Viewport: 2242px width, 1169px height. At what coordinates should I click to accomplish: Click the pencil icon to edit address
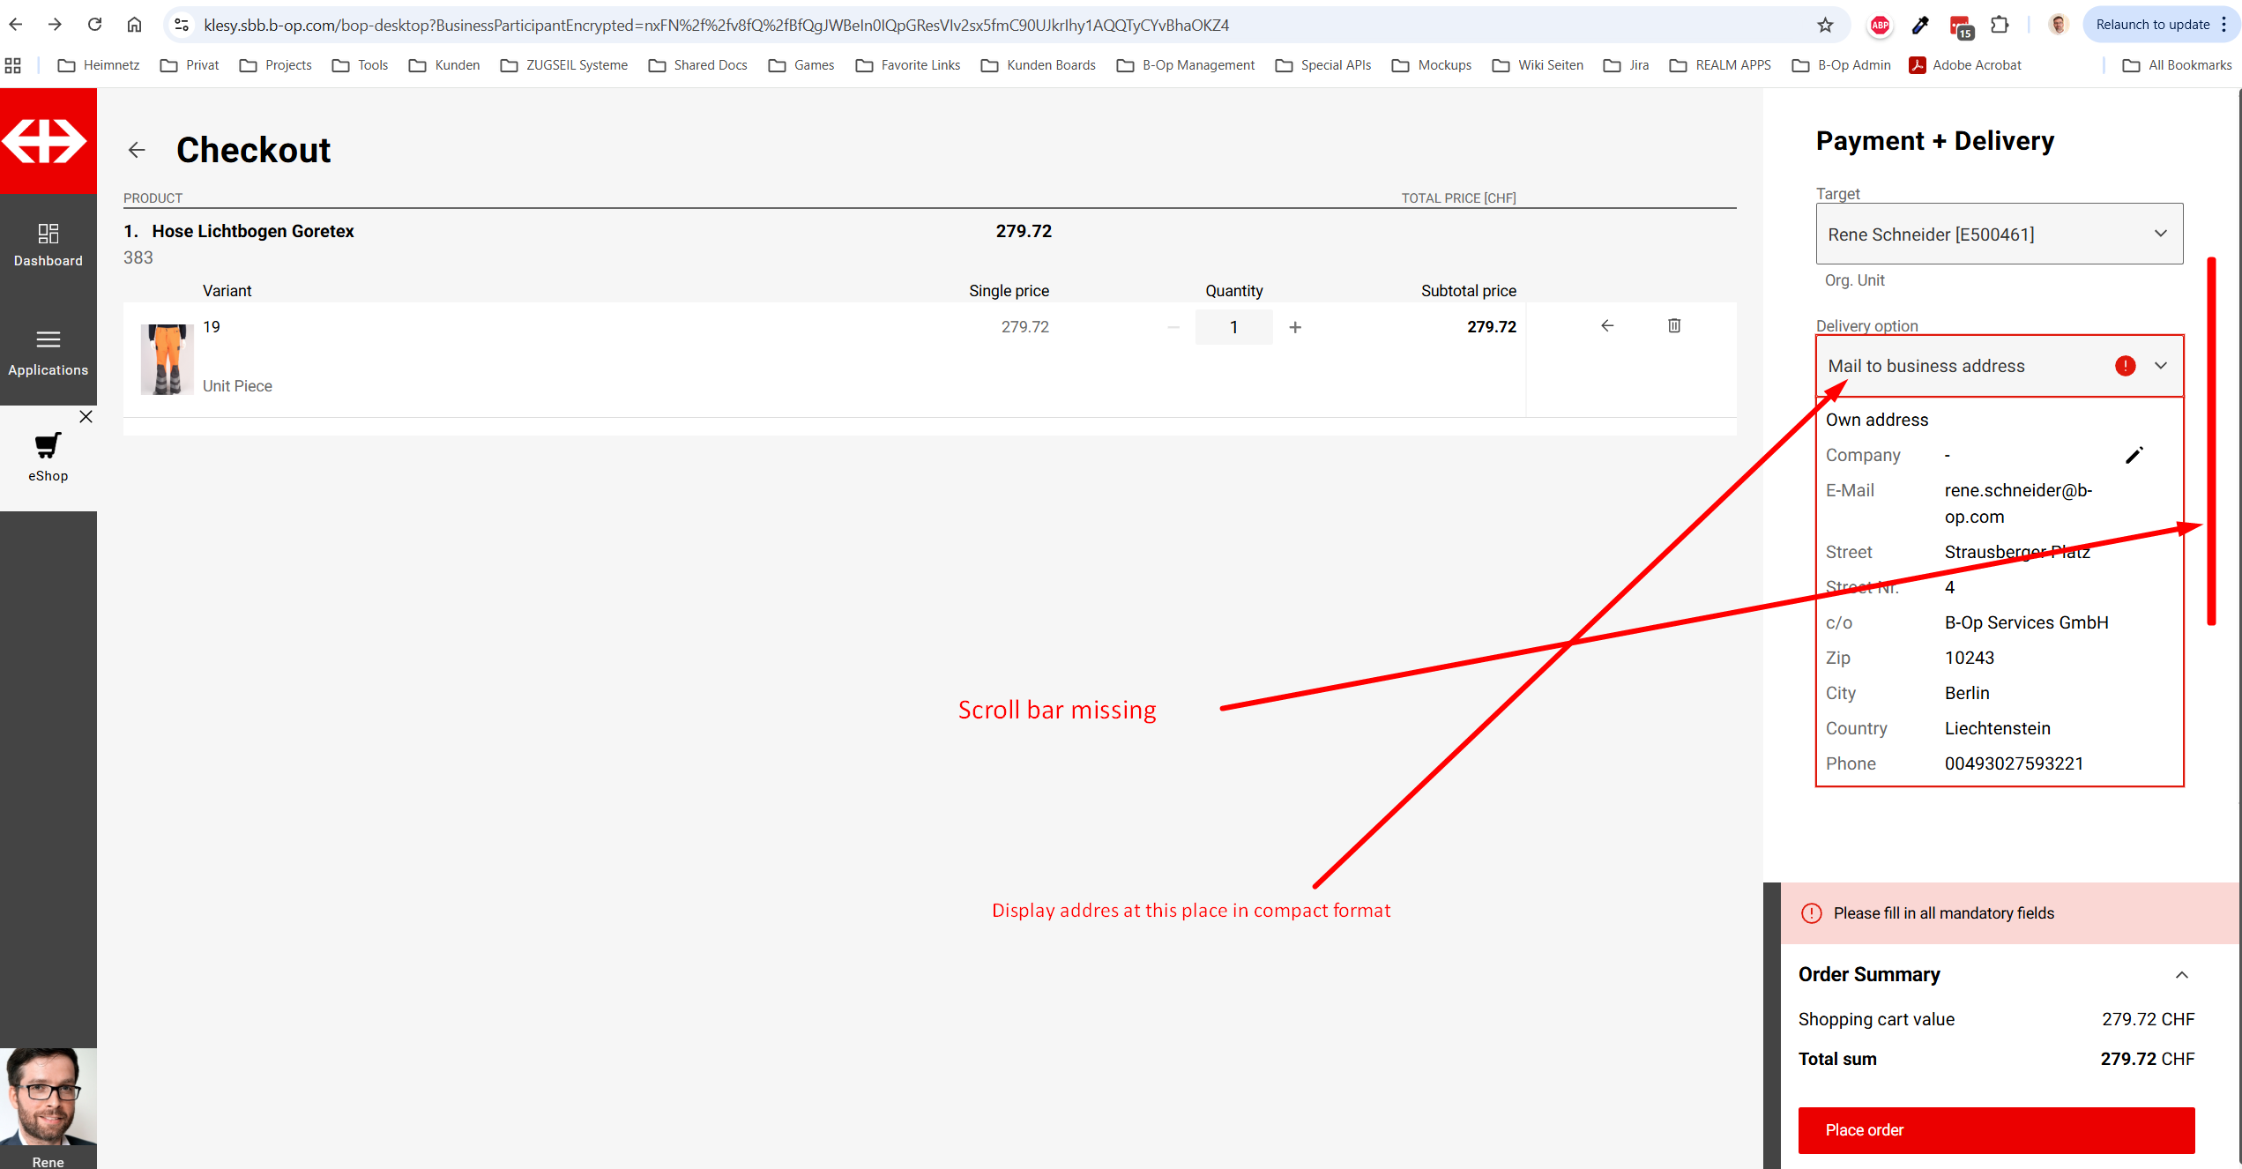point(2134,455)
